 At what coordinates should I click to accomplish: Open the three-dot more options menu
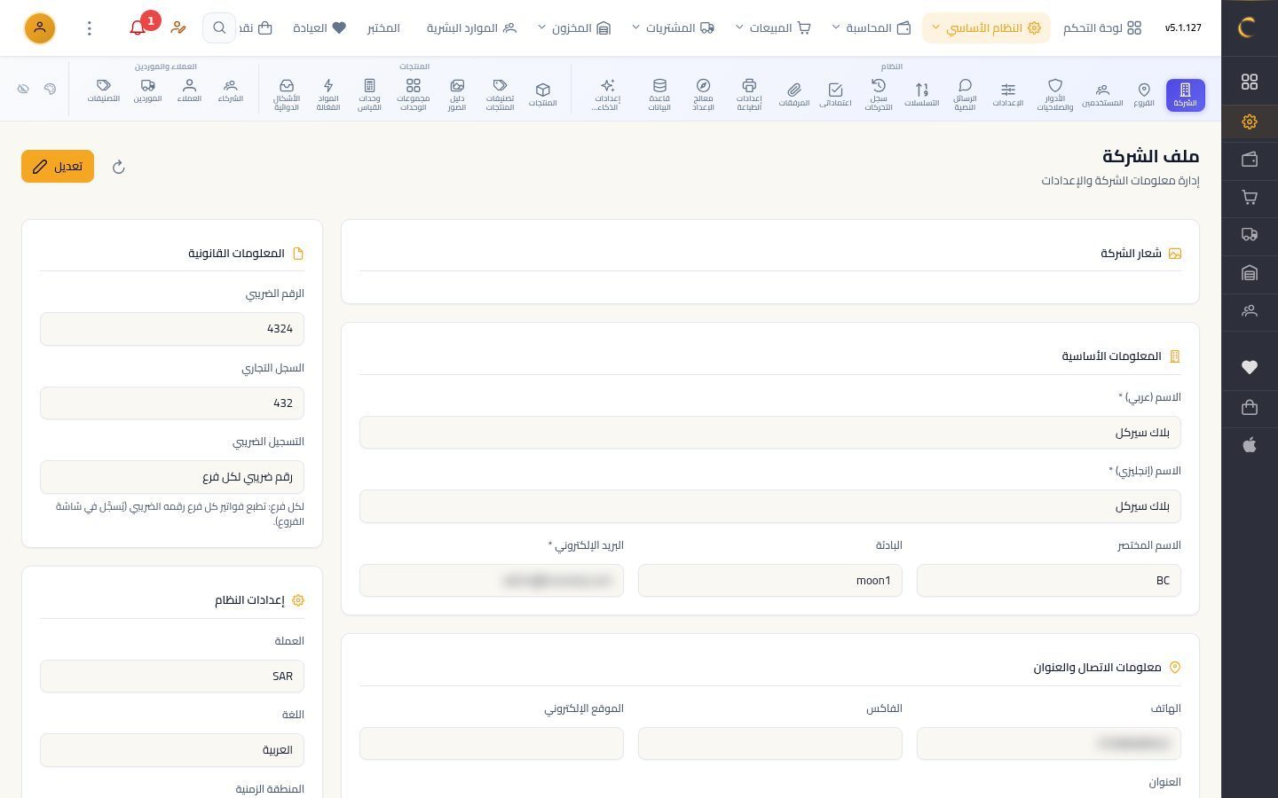coord(89,28)
